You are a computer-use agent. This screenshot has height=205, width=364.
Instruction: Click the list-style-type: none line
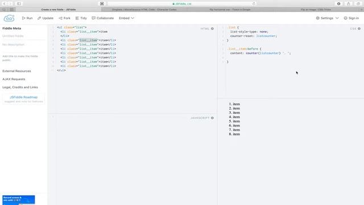tap(249, 32)
